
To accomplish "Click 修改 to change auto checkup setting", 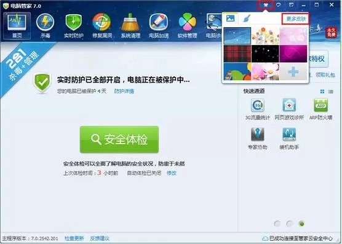I will pyautogui.click(x=172, y=173).
